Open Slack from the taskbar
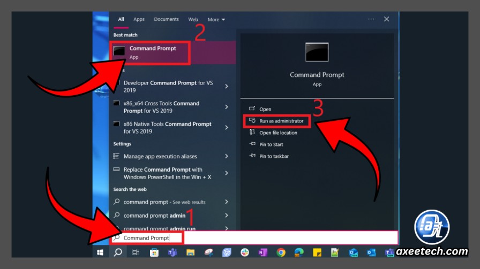This screenshot has height=269, width=480. tap(245, 252)
